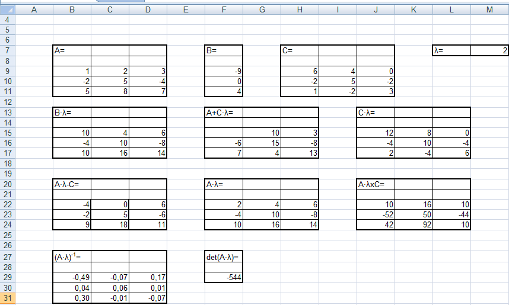
Task: Click the cell labeled B=
Action: [224, 50]
